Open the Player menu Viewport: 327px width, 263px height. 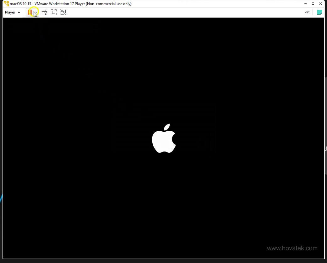(10, 12)
